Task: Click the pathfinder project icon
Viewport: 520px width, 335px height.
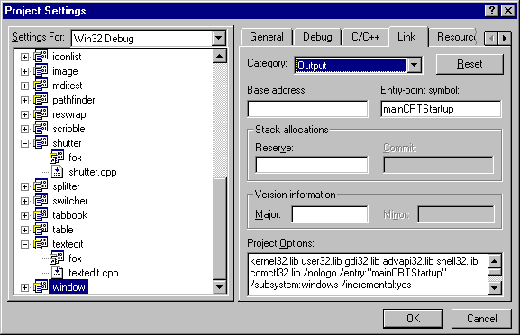Action: pyautogui.click(x=41, y=99)
